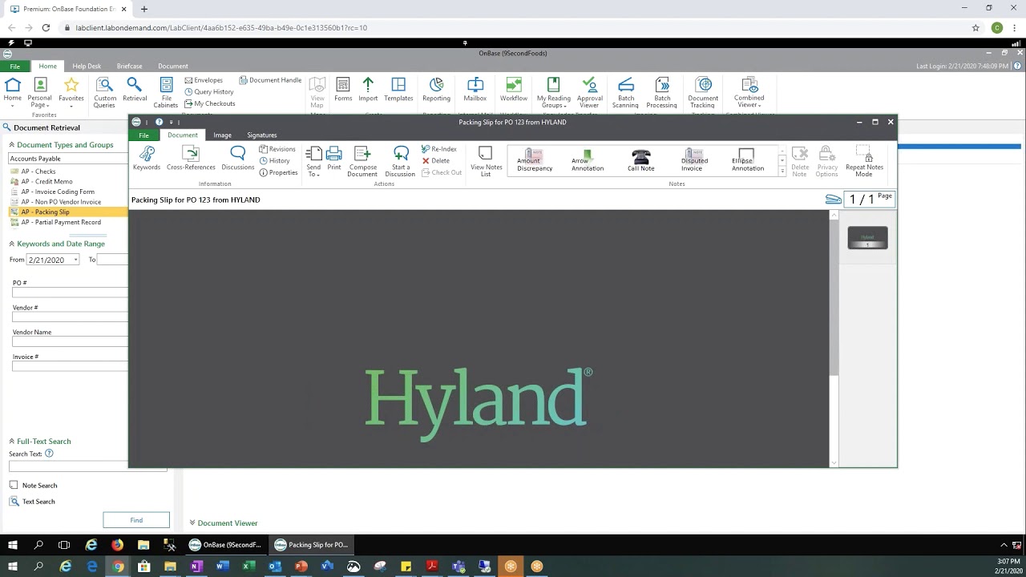Collapse Document Types and Groups section
This screenshot has width=1026, height=577.
12,145
